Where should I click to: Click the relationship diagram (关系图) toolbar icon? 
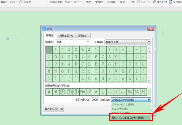tap(25, 2)
